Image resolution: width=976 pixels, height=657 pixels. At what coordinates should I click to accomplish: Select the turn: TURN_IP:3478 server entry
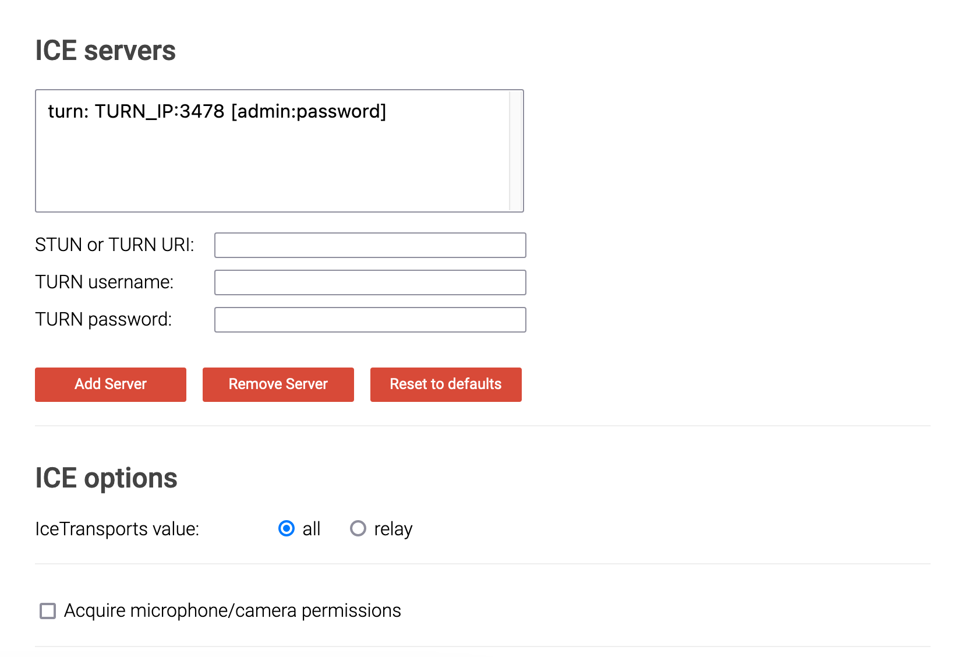(x=217, y=111)
